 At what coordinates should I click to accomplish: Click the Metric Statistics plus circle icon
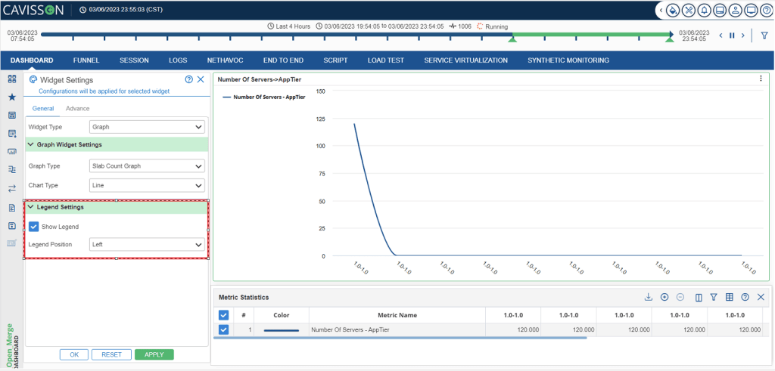click(665, 297)
